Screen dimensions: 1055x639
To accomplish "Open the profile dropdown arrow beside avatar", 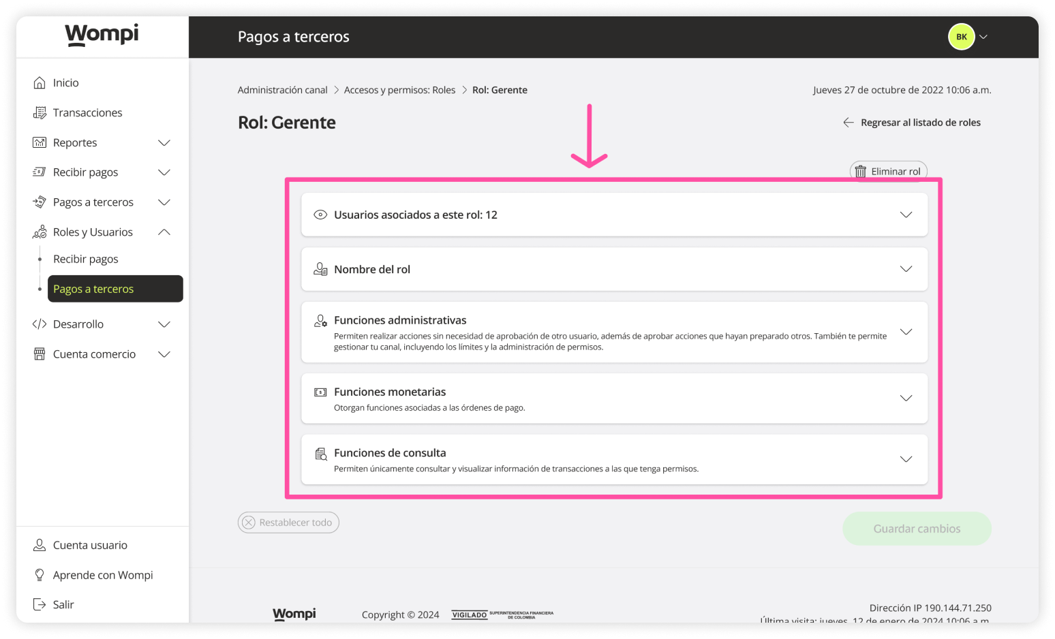I will coord(983,37).
